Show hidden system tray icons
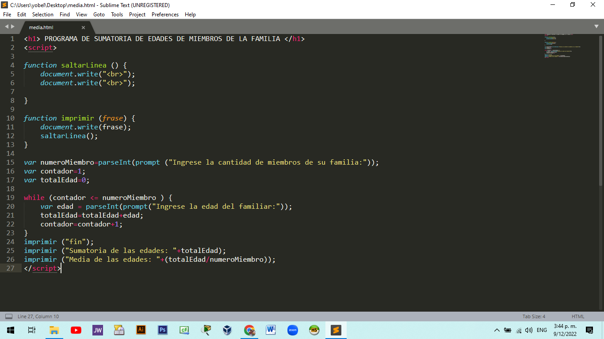The height and width of the screenshot is (339, 604). (497, 330)
